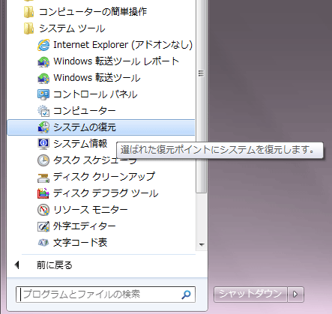Click the search magnifier icon

[186, 295]
